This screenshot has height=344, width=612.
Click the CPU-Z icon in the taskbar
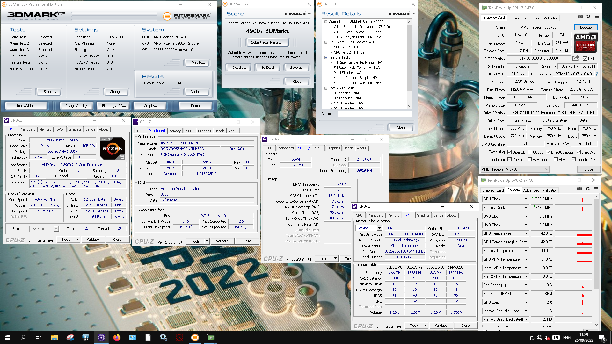(101, 338)
